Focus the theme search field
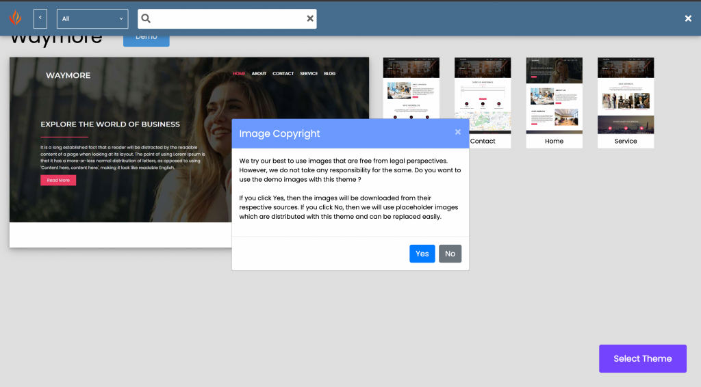Screen dimensions: 701x387 [x=227, y=18]
